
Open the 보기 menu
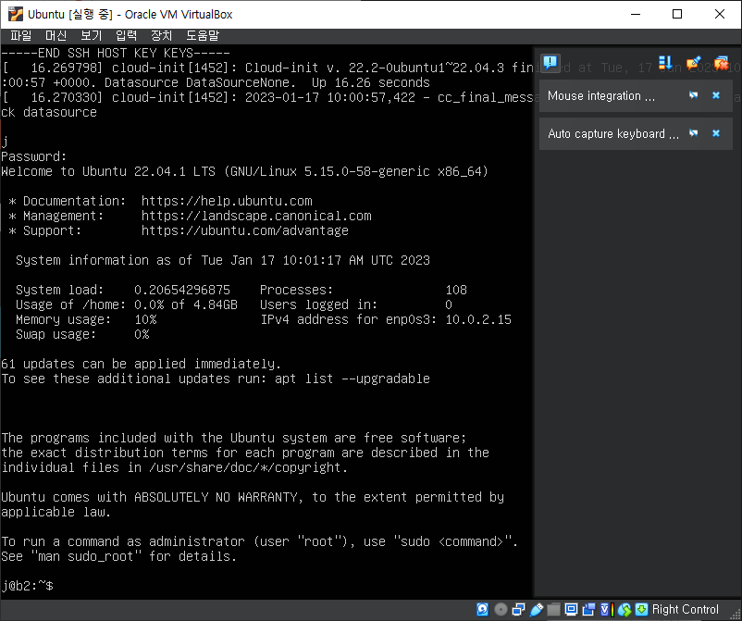[91, 35]
